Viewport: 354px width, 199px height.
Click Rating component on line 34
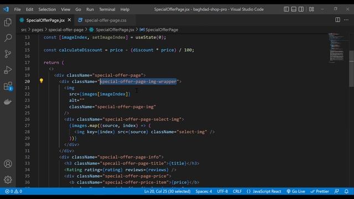[x=74, y=170]
